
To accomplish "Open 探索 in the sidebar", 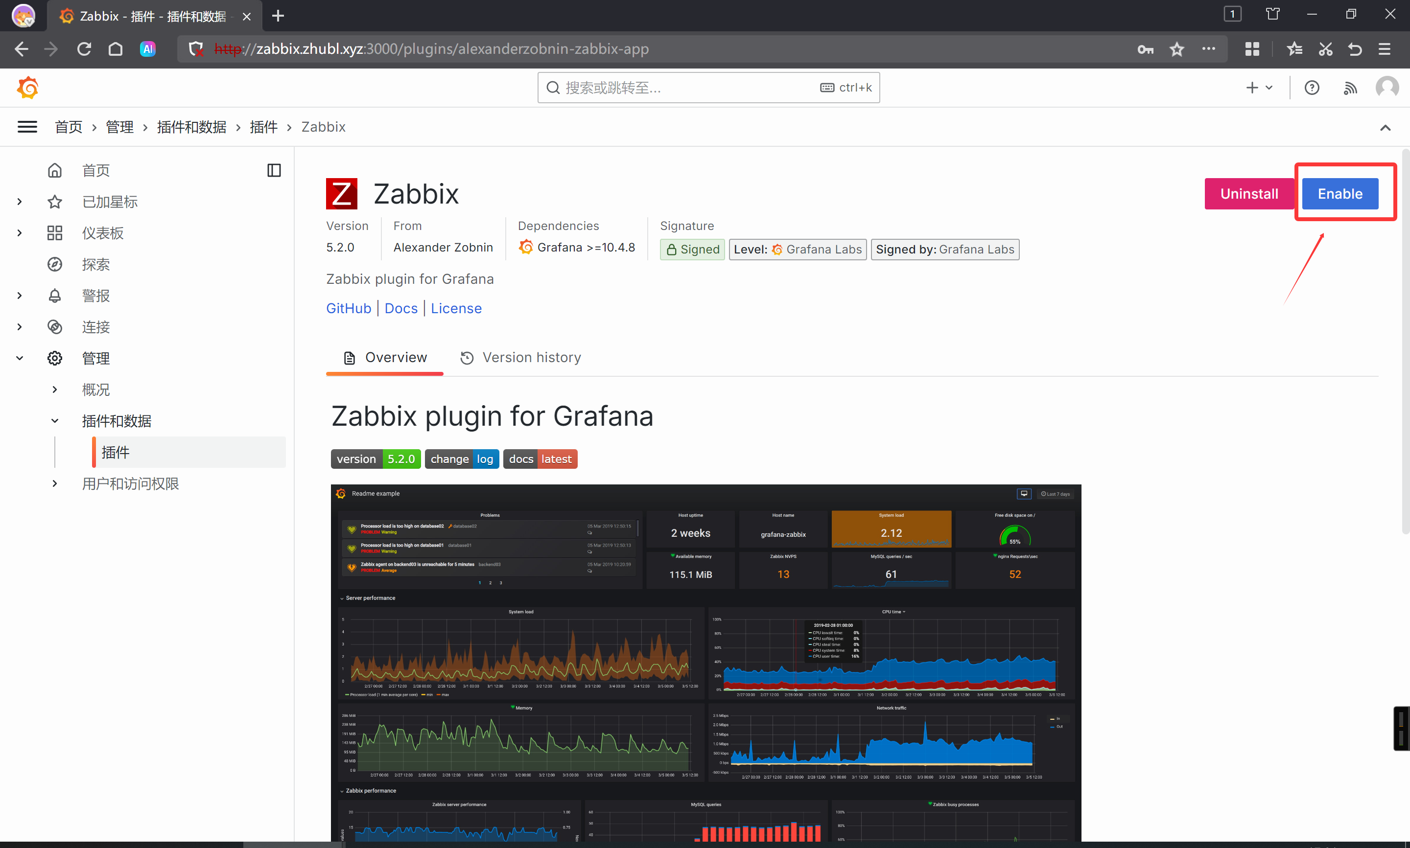I will pos(95,265).
